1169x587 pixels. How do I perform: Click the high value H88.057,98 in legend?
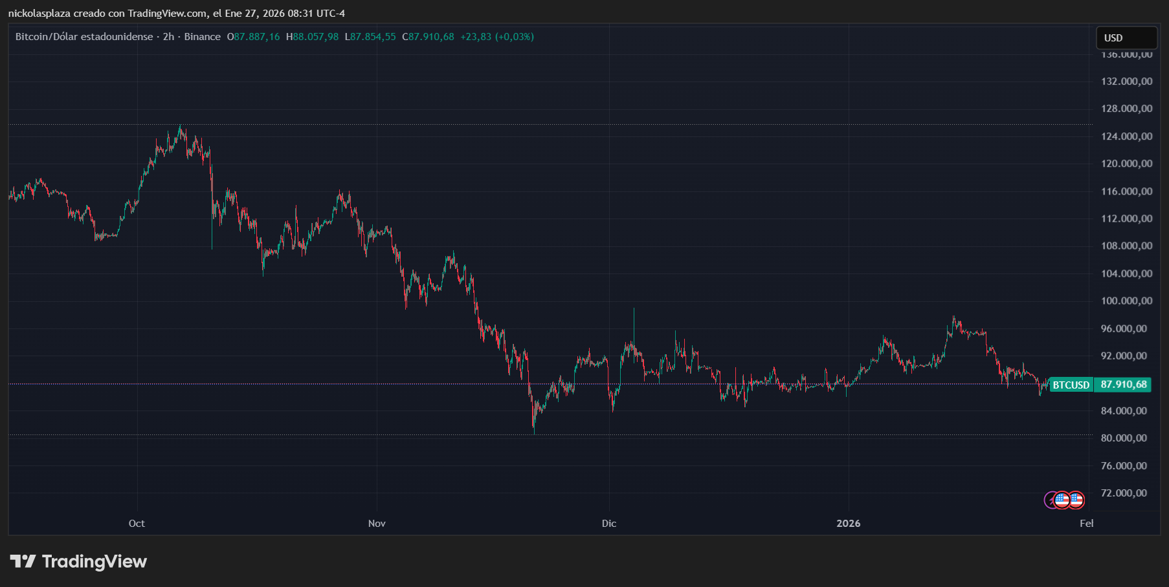[312, 37]
